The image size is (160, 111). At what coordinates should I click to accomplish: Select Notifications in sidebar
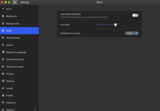point(19,38)
